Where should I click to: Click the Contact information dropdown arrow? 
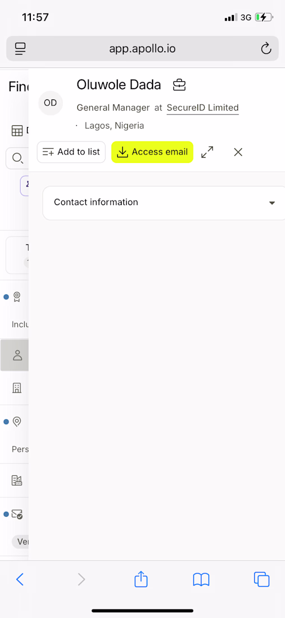(272, 203)
